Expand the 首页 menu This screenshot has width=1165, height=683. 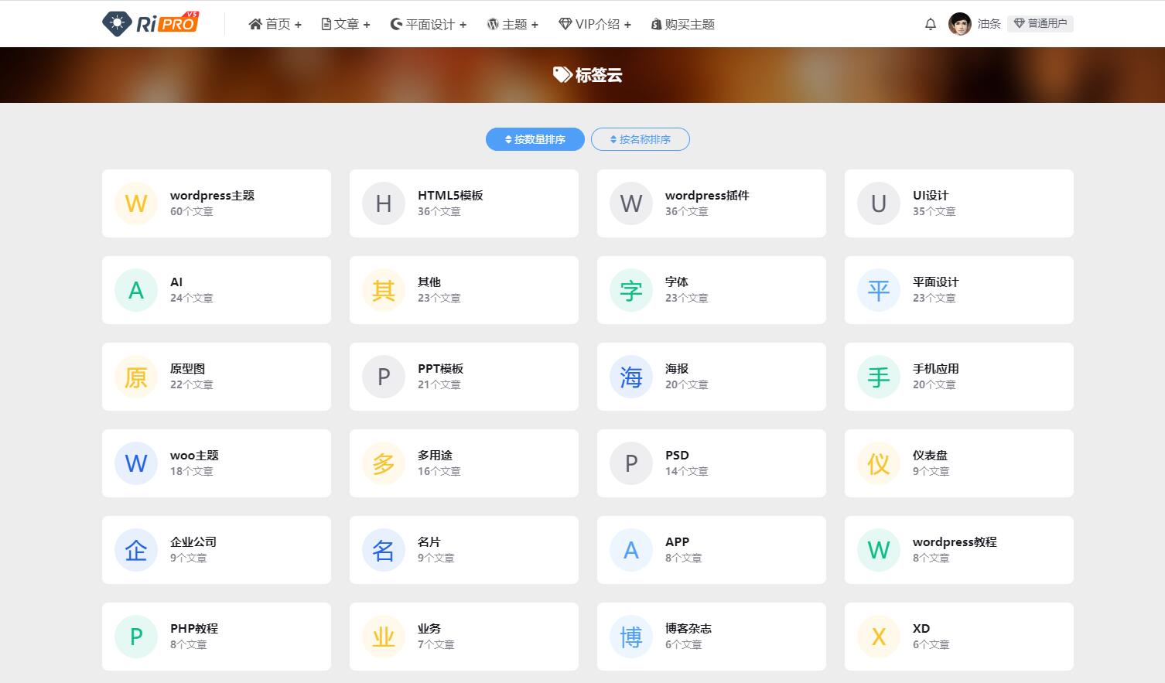[x=275, y=24]
